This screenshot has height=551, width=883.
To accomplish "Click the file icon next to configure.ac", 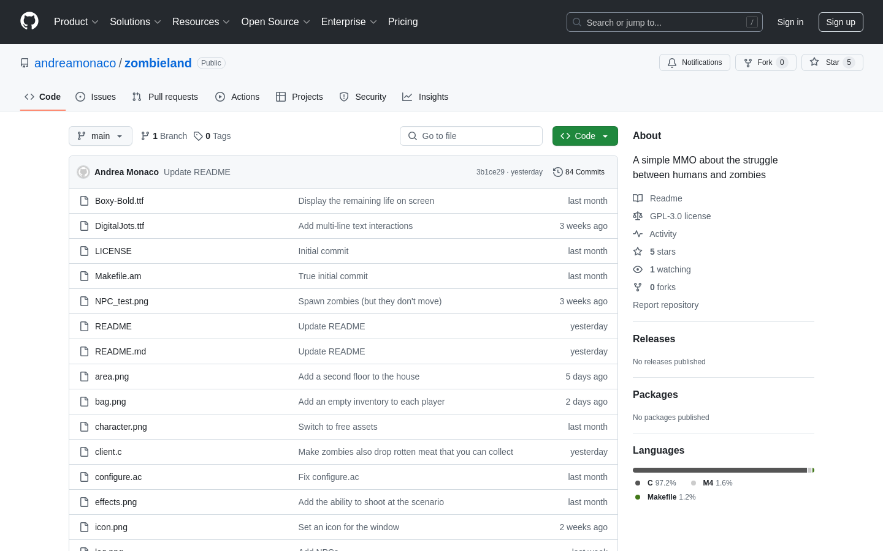I will point(85,477).
